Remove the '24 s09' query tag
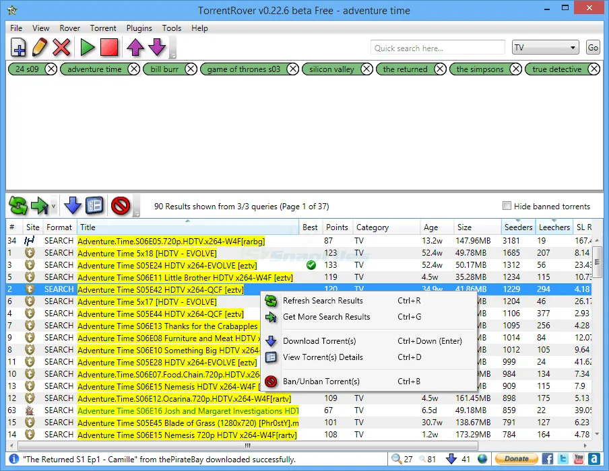Screen dimensions: 609x471 [51, 69]
